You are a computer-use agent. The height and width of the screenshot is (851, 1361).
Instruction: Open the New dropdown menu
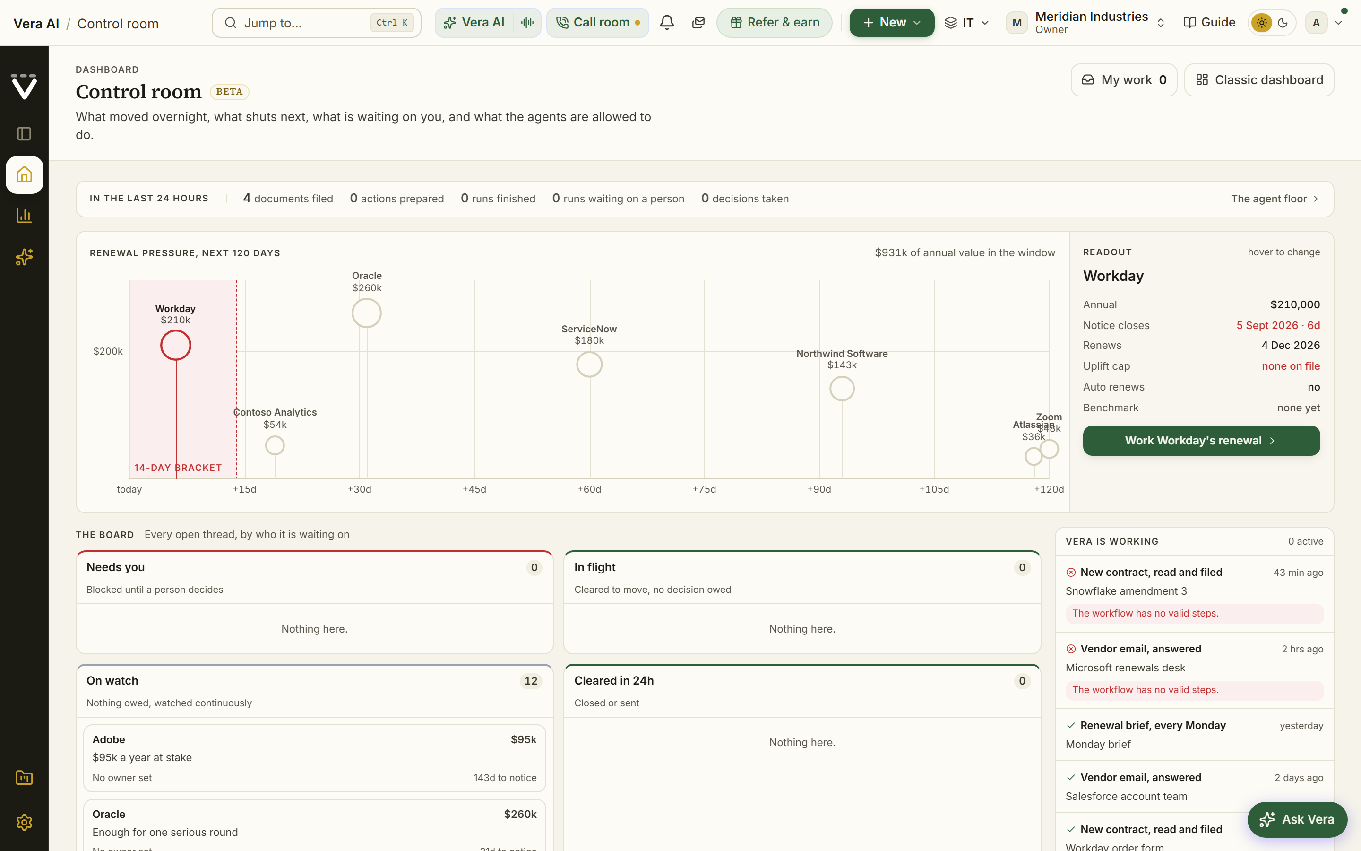click(x=892, y=23)
